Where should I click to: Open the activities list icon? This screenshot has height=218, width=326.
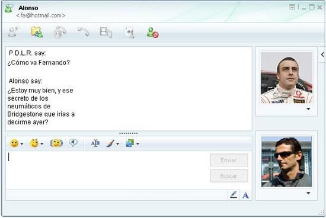coord(106,33)
